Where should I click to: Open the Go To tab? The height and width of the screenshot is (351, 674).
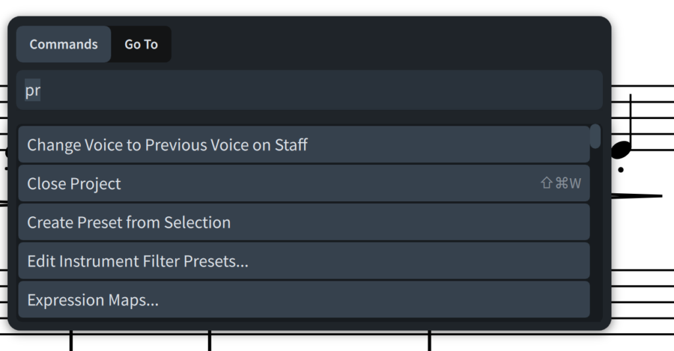[x=141, y=44]
